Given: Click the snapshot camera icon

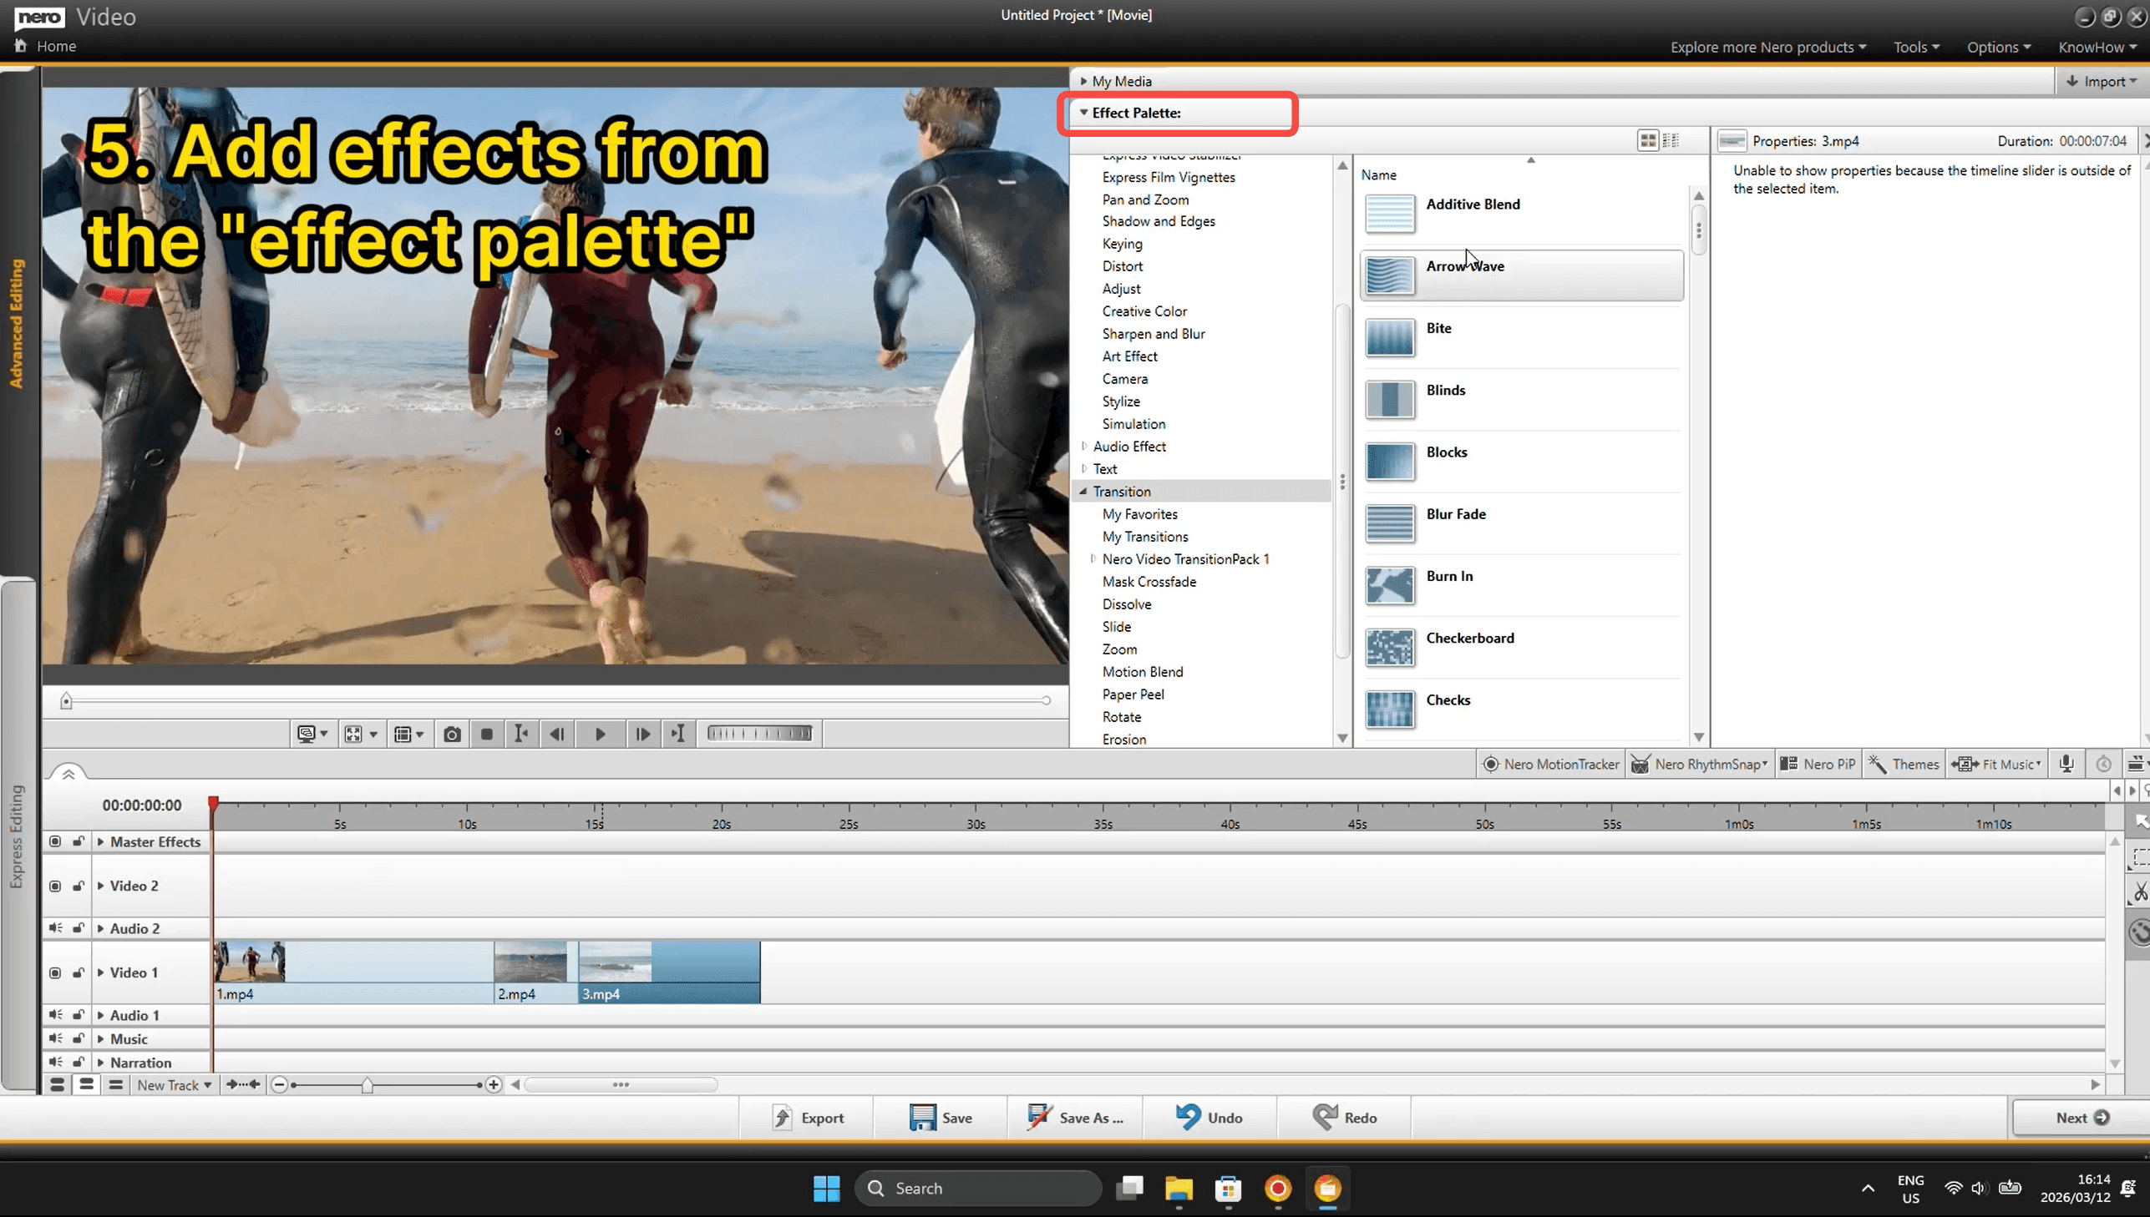Looking at the screenshot, I should pos(452,734).
